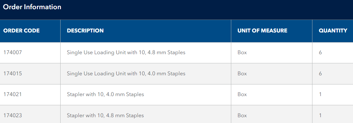Select Single Use Loading Unit 4.0 mm description
Viewport: 353px width, 123px height.
point(126,73)
